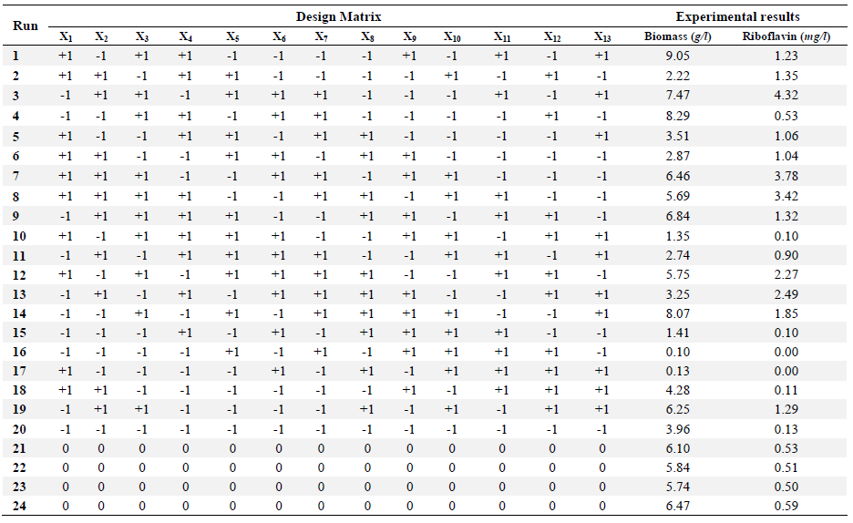Click run number 10 row label
Screen dimensions: 853x523
pos(19,236)
